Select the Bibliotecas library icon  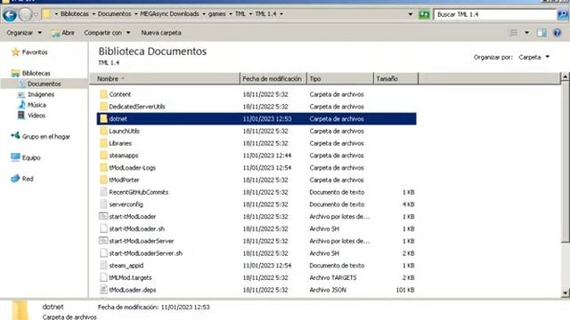(15, 73)
